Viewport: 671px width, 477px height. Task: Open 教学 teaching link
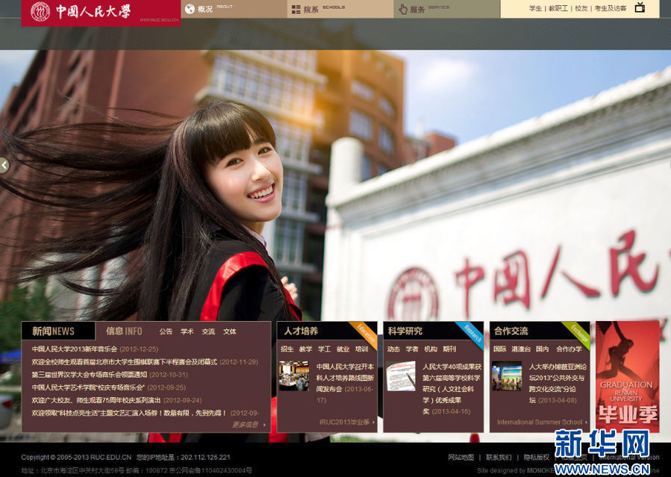(305, 349)
